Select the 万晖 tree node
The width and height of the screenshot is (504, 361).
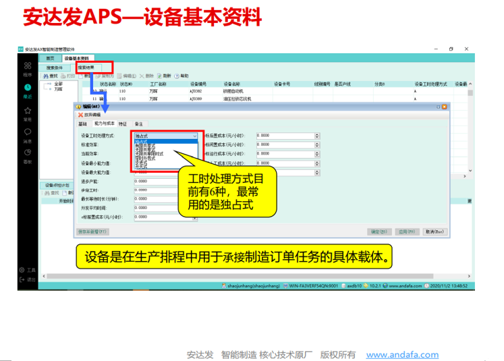point(58,89)
